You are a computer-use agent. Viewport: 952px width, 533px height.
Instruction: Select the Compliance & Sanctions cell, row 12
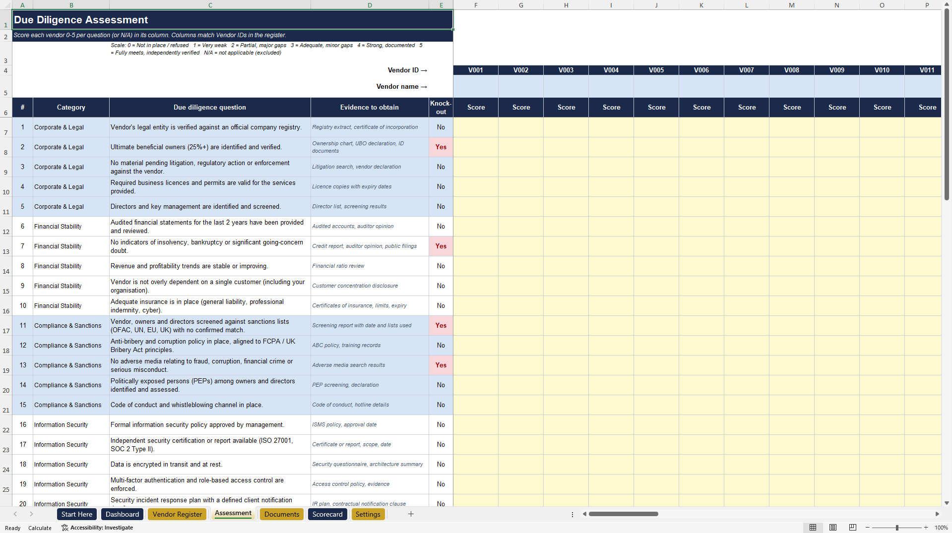tap(71, 346)
